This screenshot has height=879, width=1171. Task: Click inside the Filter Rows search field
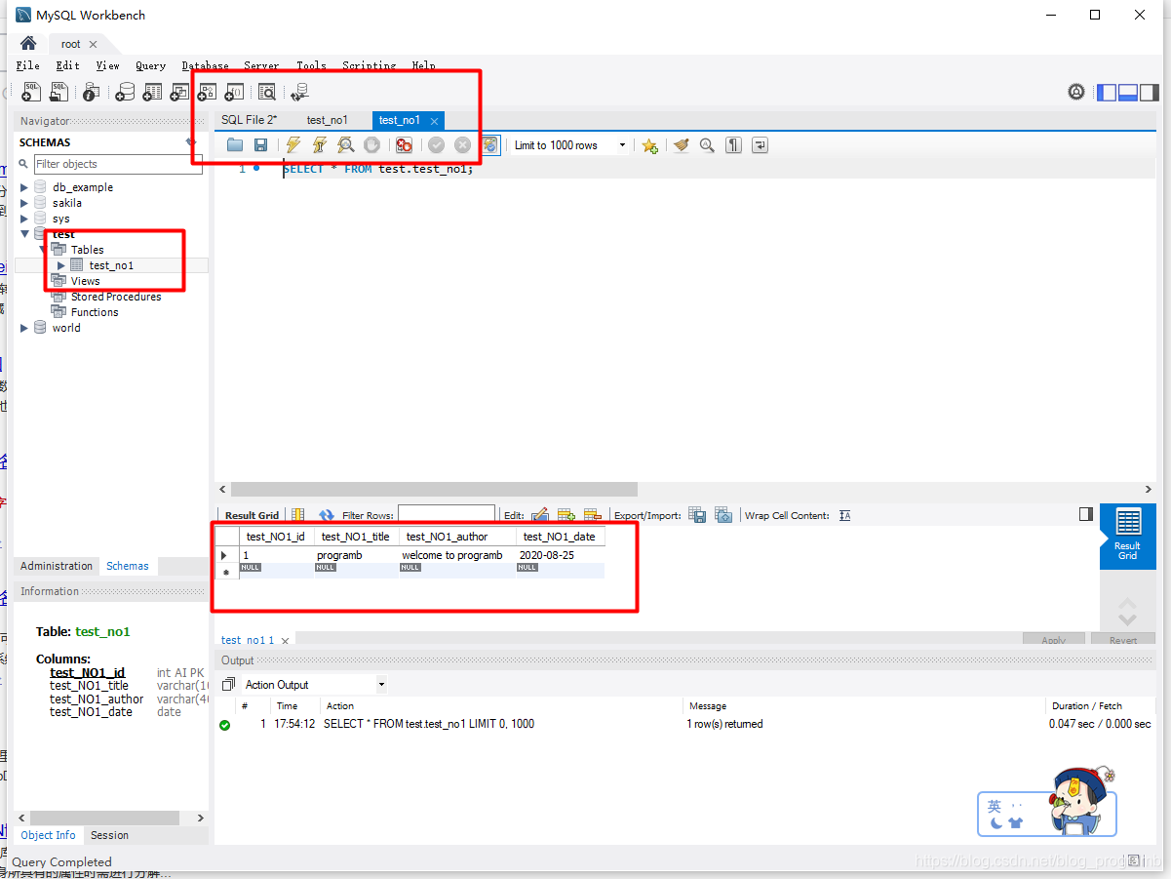(x=447, y=514)
